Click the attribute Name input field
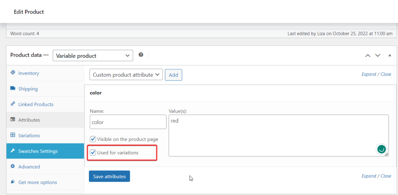 click(x=128, y=122)
